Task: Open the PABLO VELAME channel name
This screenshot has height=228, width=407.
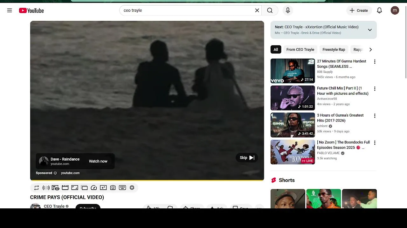Action: (328, 153)
